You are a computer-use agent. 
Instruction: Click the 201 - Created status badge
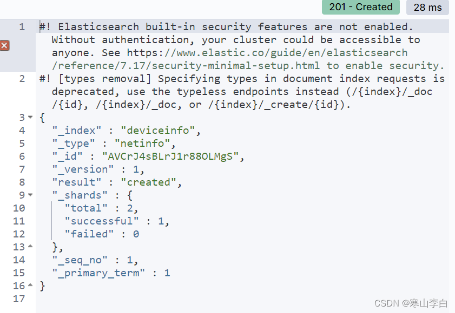pos(361,7)
